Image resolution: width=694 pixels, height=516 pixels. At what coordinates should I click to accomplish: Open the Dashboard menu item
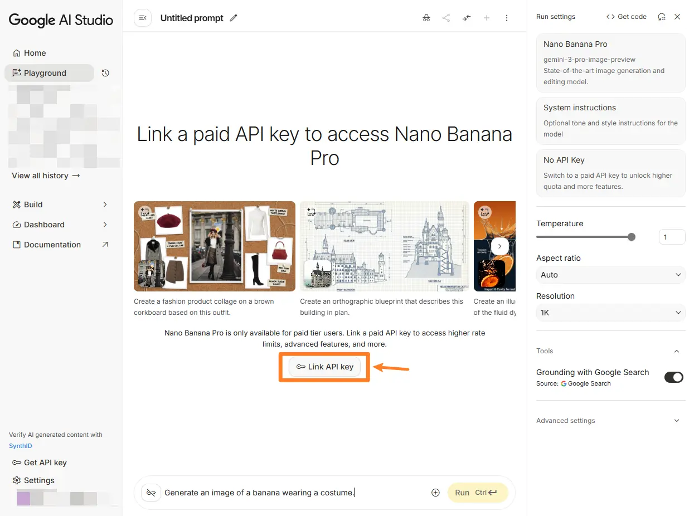point(45,225)
